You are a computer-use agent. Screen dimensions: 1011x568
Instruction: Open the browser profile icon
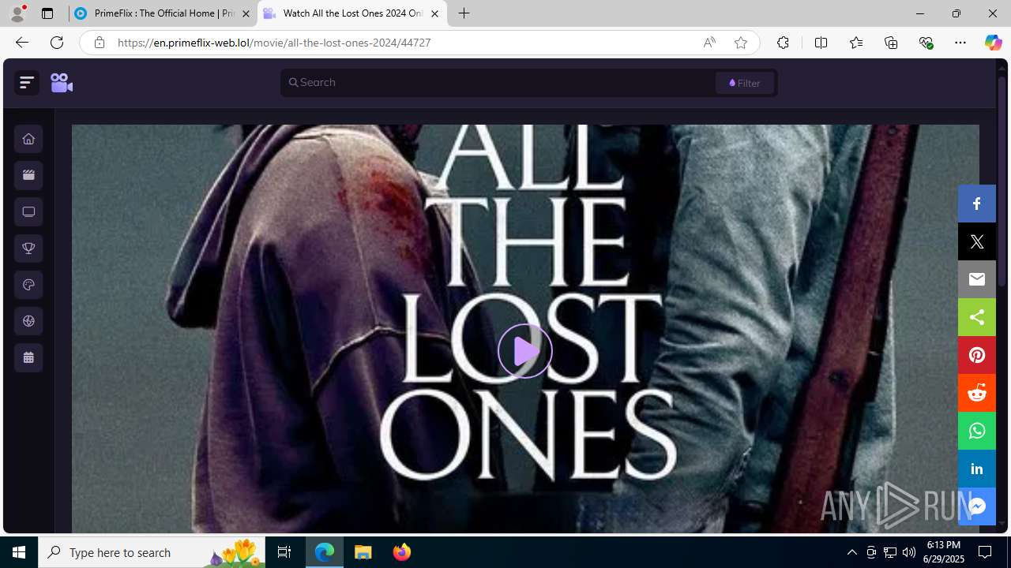(x=17, y=13)
